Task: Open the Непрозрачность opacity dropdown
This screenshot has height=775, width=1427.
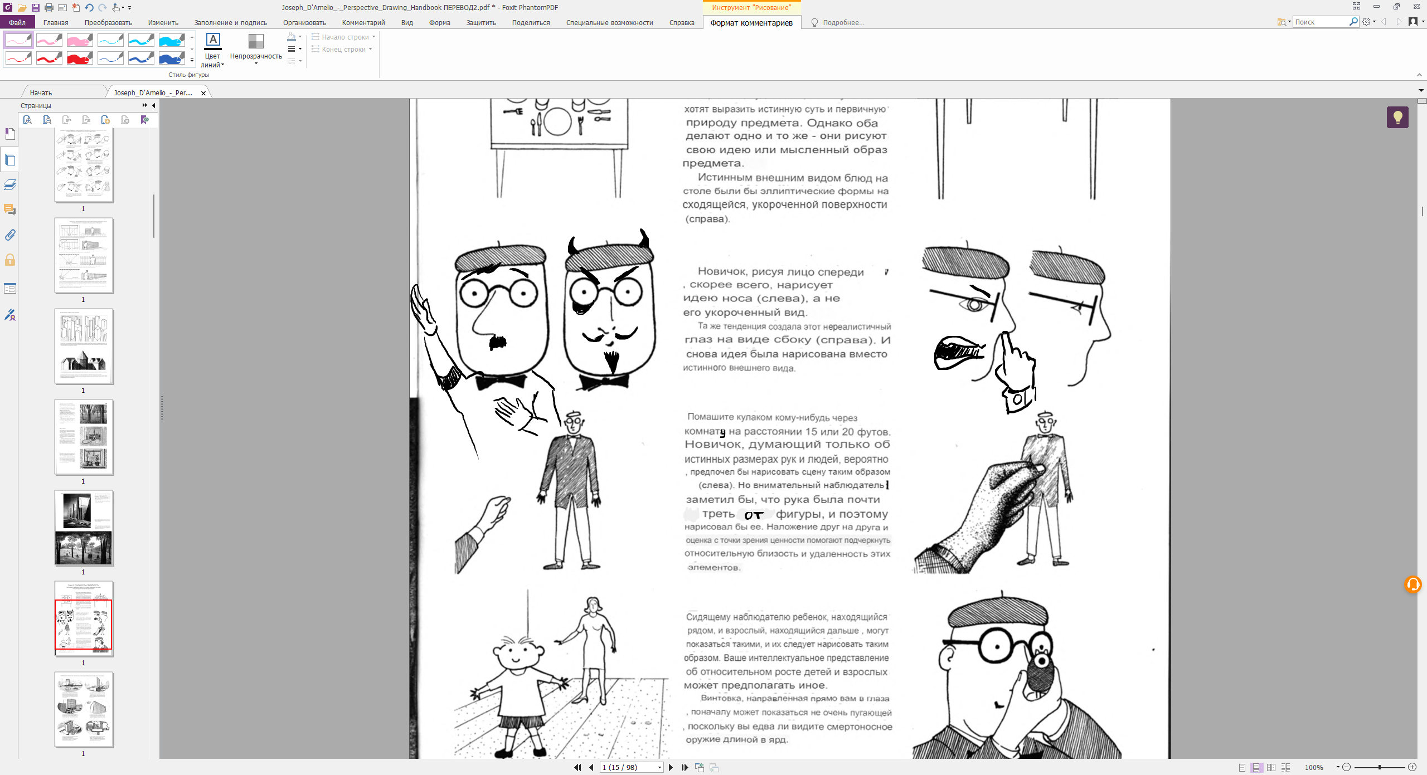Action: 256,64
